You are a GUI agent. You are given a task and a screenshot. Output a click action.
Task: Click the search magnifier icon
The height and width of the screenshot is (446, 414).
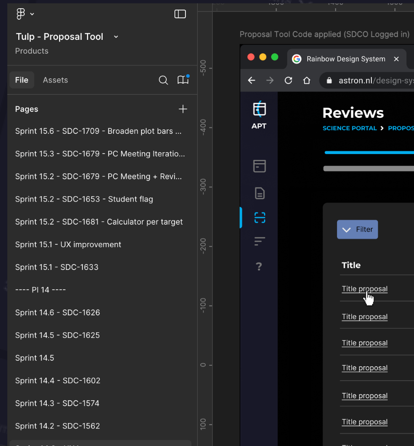pyautogui.click(x=163, y=80)
